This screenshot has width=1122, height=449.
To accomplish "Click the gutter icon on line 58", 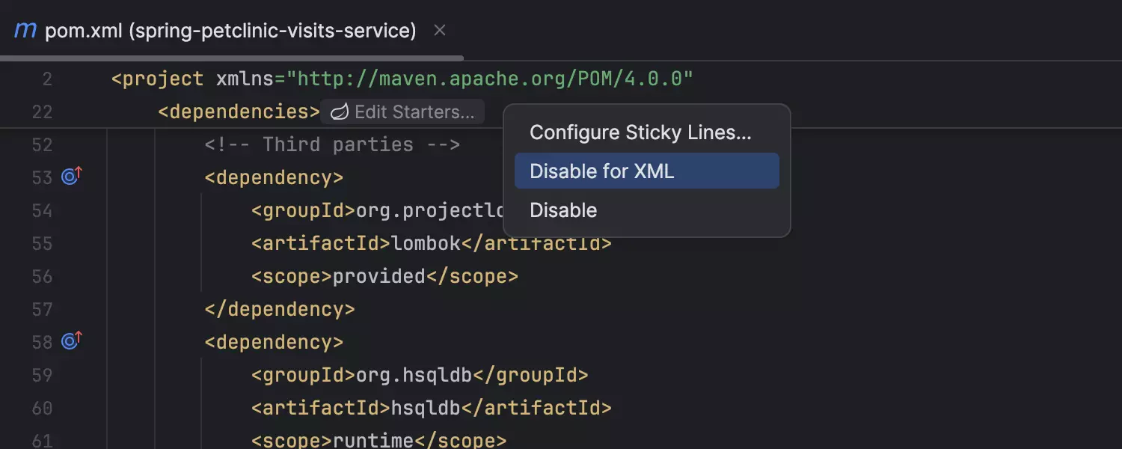I will (x=72, y=341).
